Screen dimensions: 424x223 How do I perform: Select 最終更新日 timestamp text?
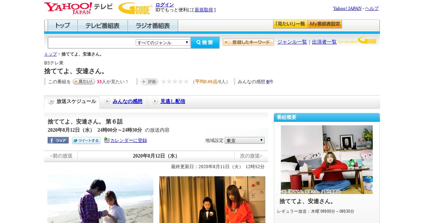(218, 167)
